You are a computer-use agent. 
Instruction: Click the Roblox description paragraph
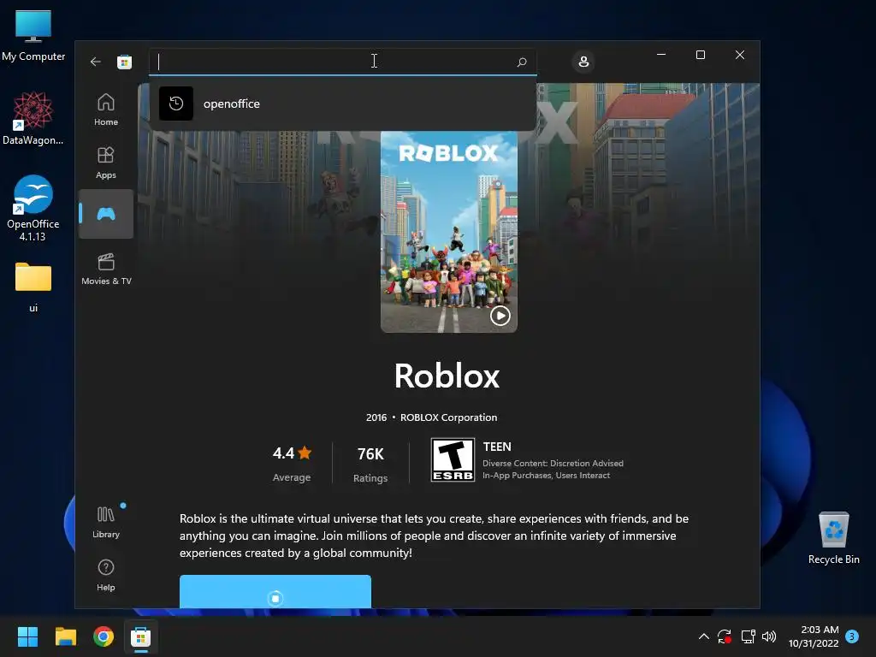[434, 536]
